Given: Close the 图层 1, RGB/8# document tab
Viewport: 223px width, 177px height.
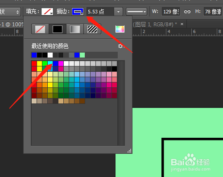Looking at the screenshot, I should click(x=182, y=24).
